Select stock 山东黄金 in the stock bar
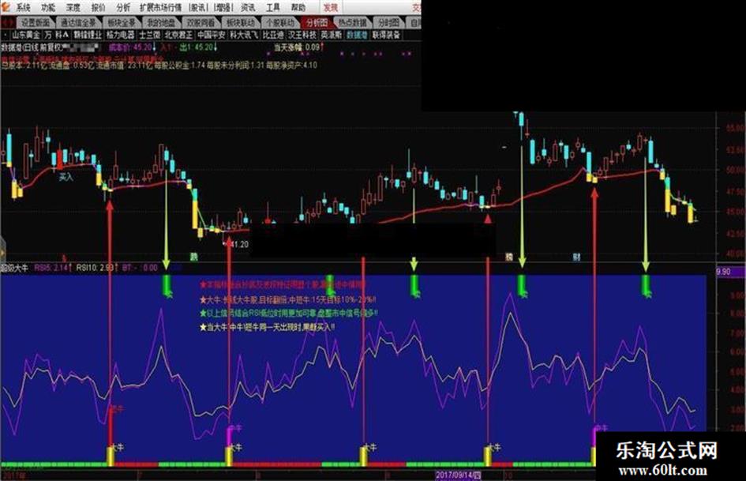The height and width of the screenshot is (481, 746). tap(26, 35)
